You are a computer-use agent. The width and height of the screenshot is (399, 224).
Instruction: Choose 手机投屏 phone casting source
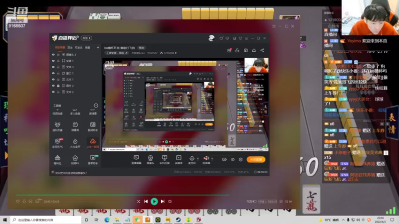click(x=165, y=160)
